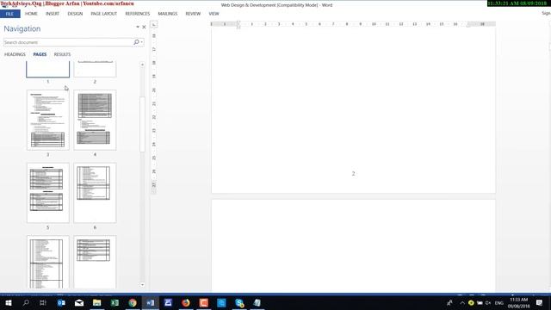Click the taskbar clock showing 11:33 AM
The height and width of the screenshot is (310, 551).
coord(518,302)
